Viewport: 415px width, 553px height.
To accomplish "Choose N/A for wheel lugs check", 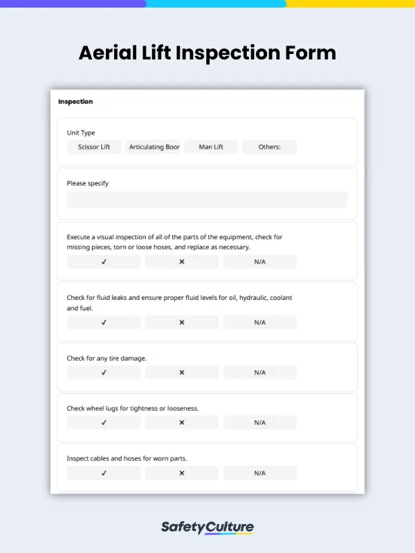I will (x=259, y=422).
